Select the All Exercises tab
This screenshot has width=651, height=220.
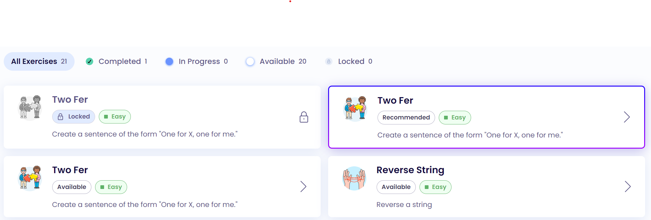point(39,61)
